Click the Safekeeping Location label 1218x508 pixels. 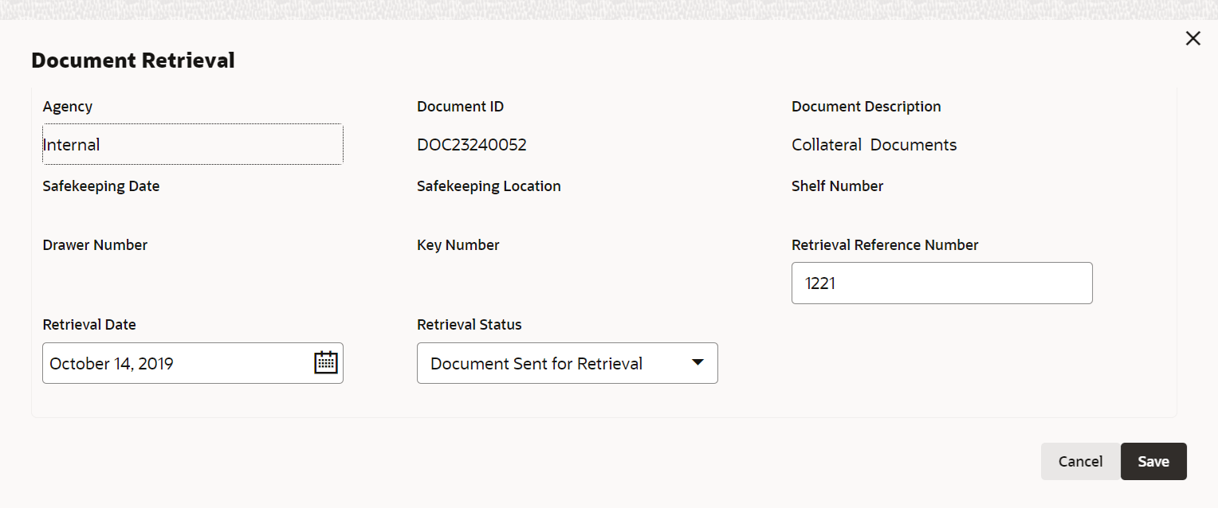(x=489, y=186)
